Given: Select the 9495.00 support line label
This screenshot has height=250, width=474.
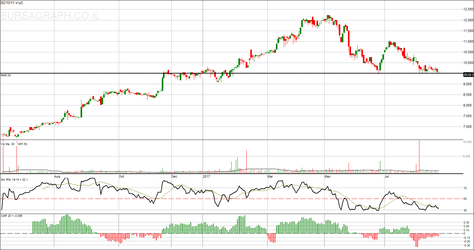Looking at the screenshot, I should pos(6,75).
